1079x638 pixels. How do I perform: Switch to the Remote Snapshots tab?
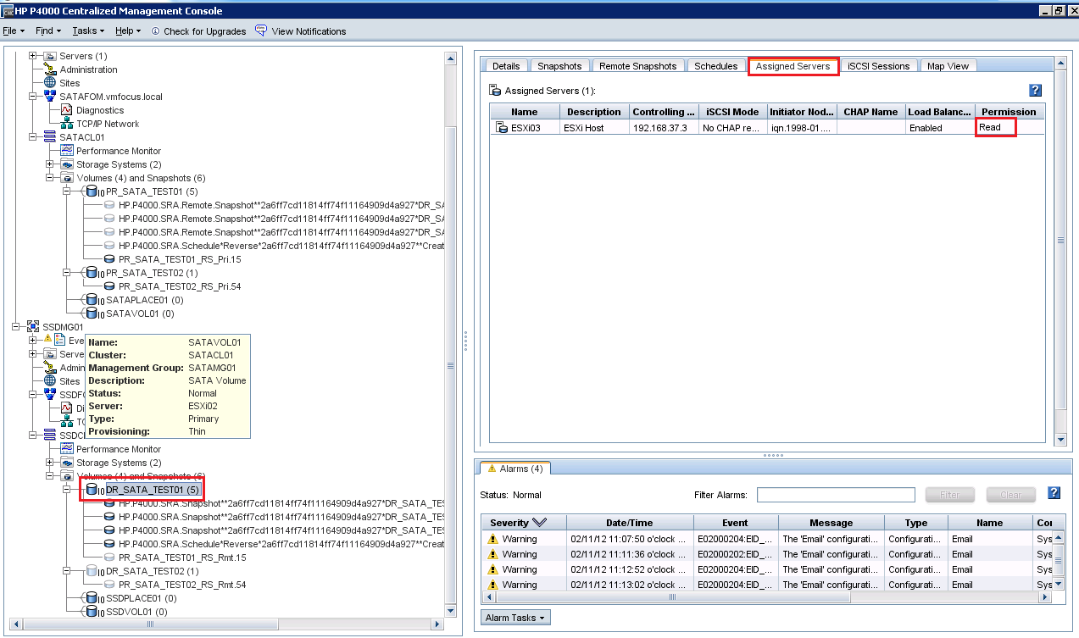click(637, 66)
